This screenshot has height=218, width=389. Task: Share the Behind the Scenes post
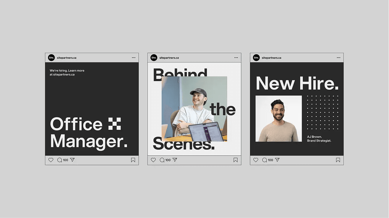tap(175, 160)
